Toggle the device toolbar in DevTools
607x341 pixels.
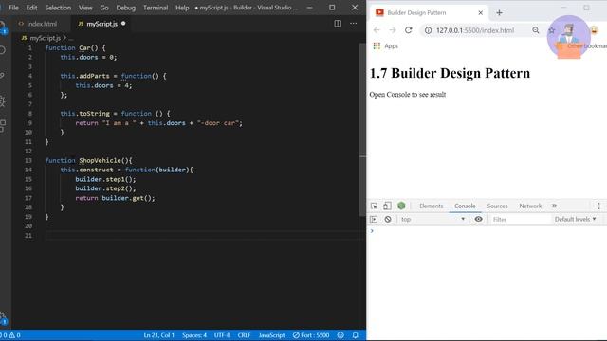(387, 206)
